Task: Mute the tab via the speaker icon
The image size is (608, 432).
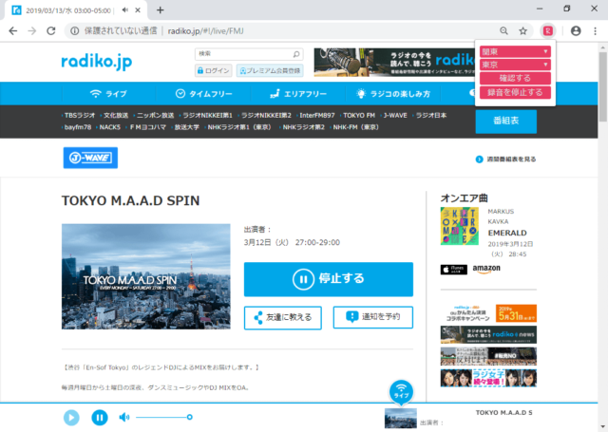Action: coord(124,10)
